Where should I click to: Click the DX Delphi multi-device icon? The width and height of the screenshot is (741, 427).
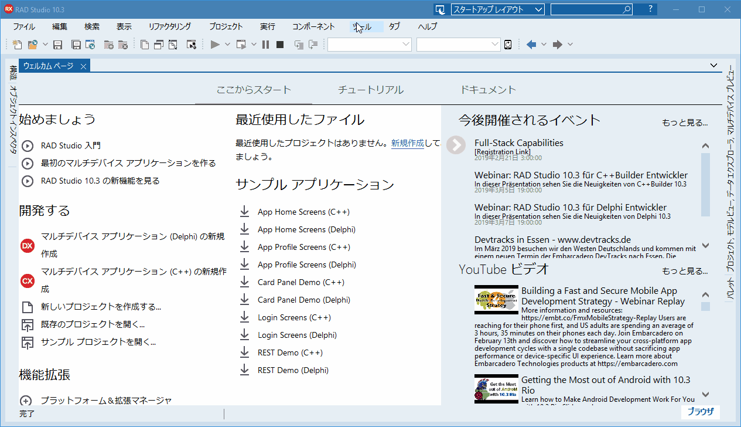click(28, 246)
